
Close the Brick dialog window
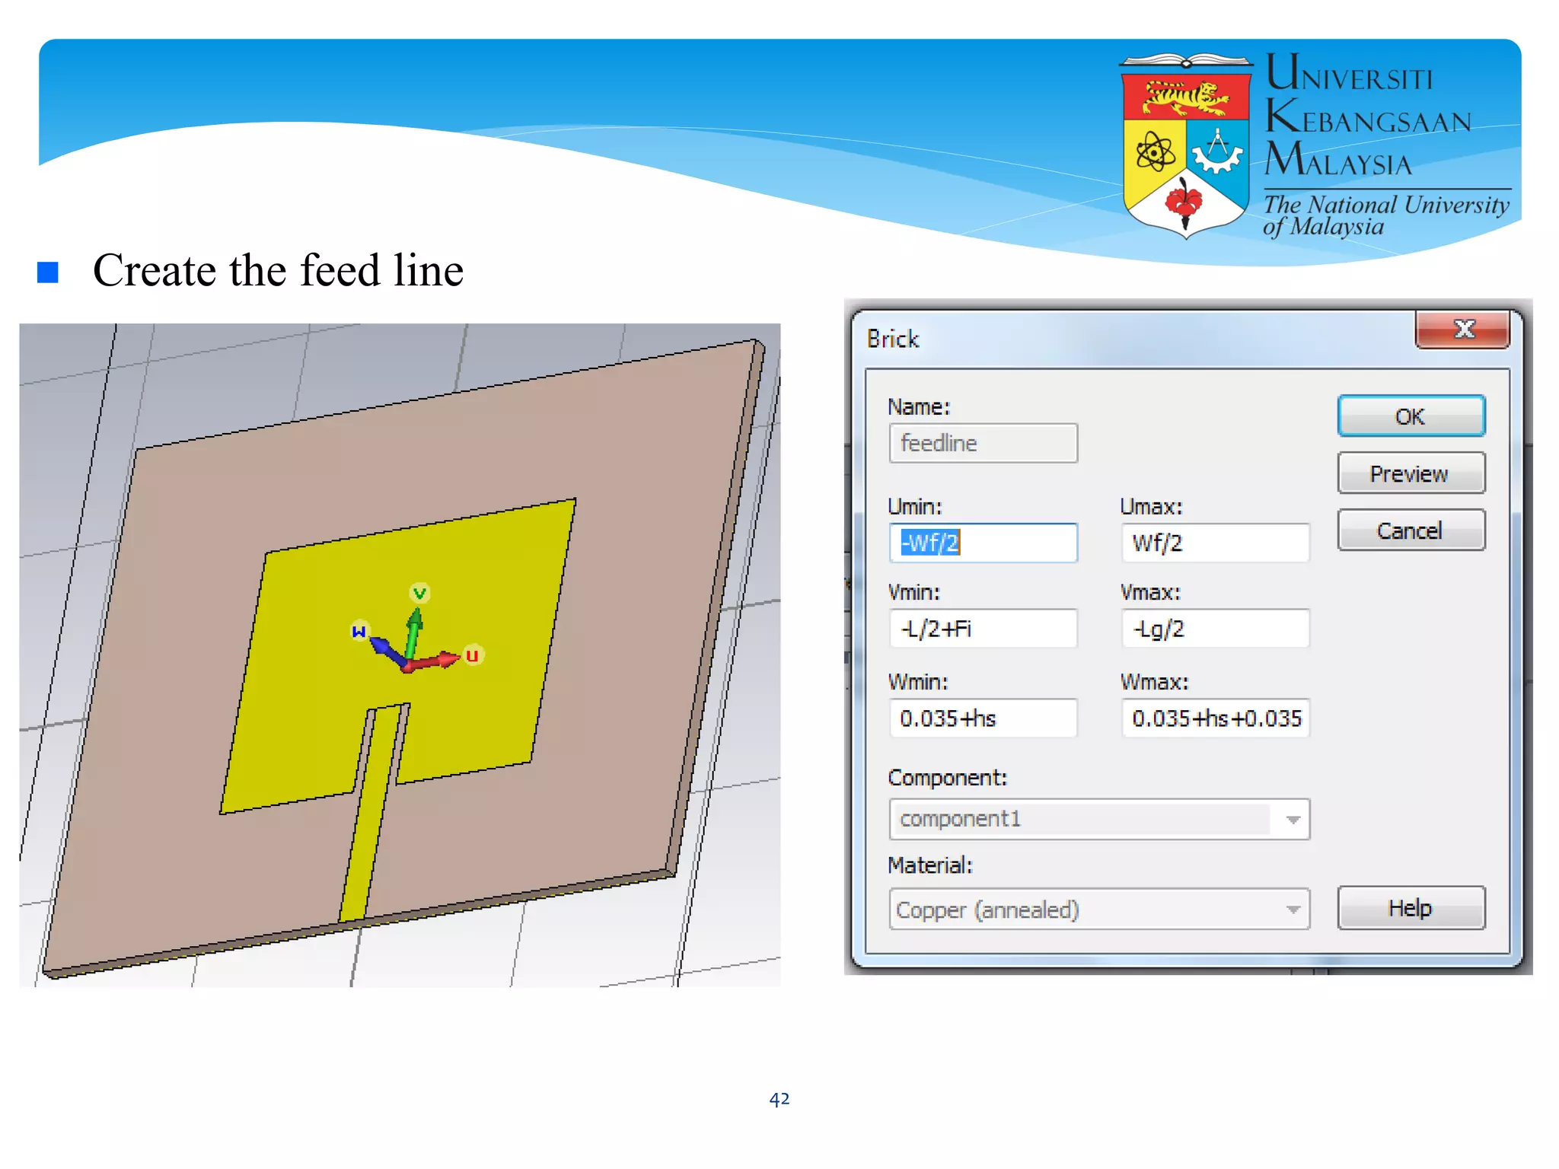click(1462, 330)
